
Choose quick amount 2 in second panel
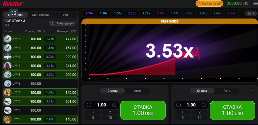point(199,112)
